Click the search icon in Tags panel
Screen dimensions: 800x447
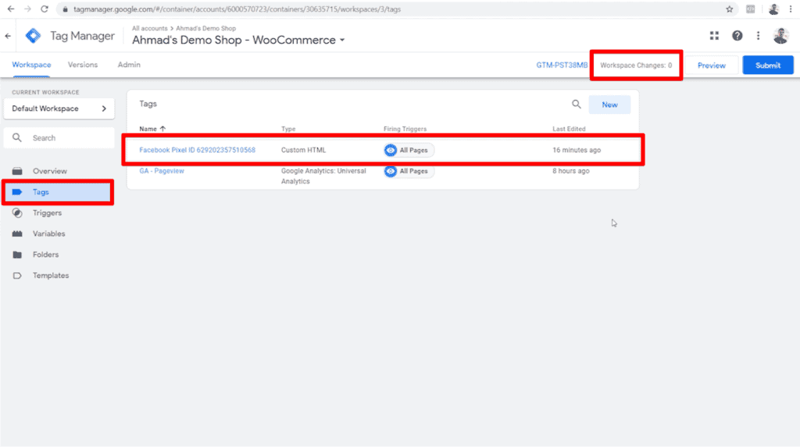[x=576, y=105]
